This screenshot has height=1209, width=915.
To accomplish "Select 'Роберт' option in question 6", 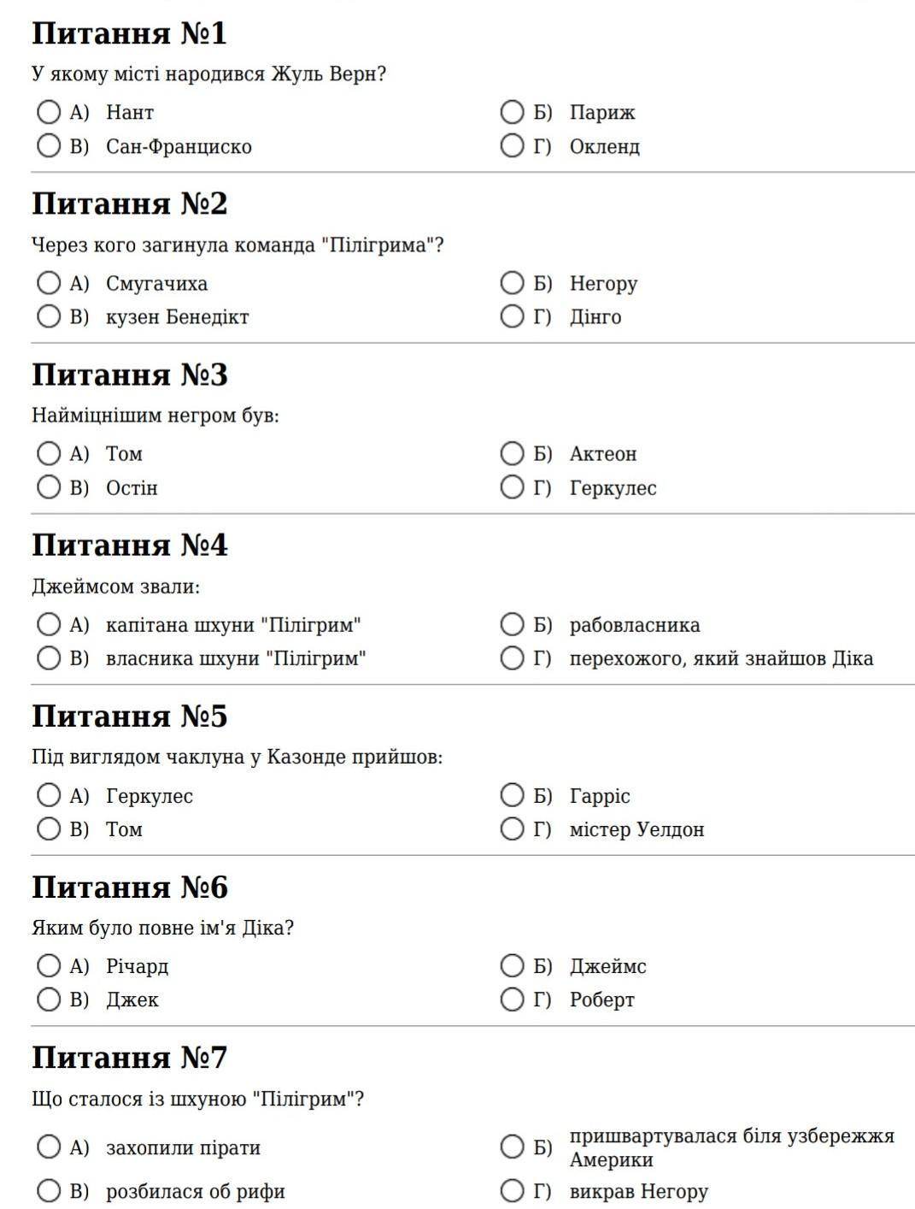I will pos(512,999).
